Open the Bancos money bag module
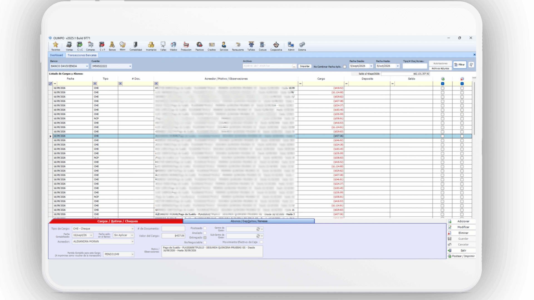The image size is (534, 300). tap(112, 46)
